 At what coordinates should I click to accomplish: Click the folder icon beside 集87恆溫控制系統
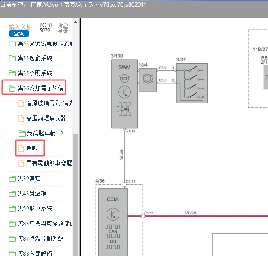click(12, 239)
